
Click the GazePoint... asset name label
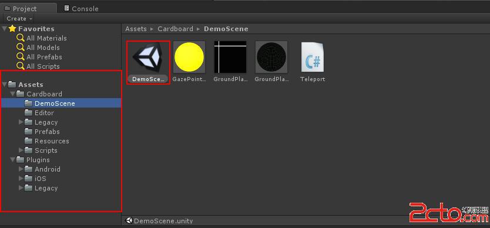pos(189,79)
